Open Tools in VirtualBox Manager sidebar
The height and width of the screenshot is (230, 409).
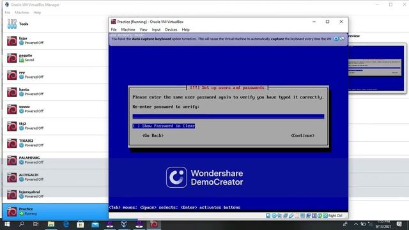tap(55, 24)
